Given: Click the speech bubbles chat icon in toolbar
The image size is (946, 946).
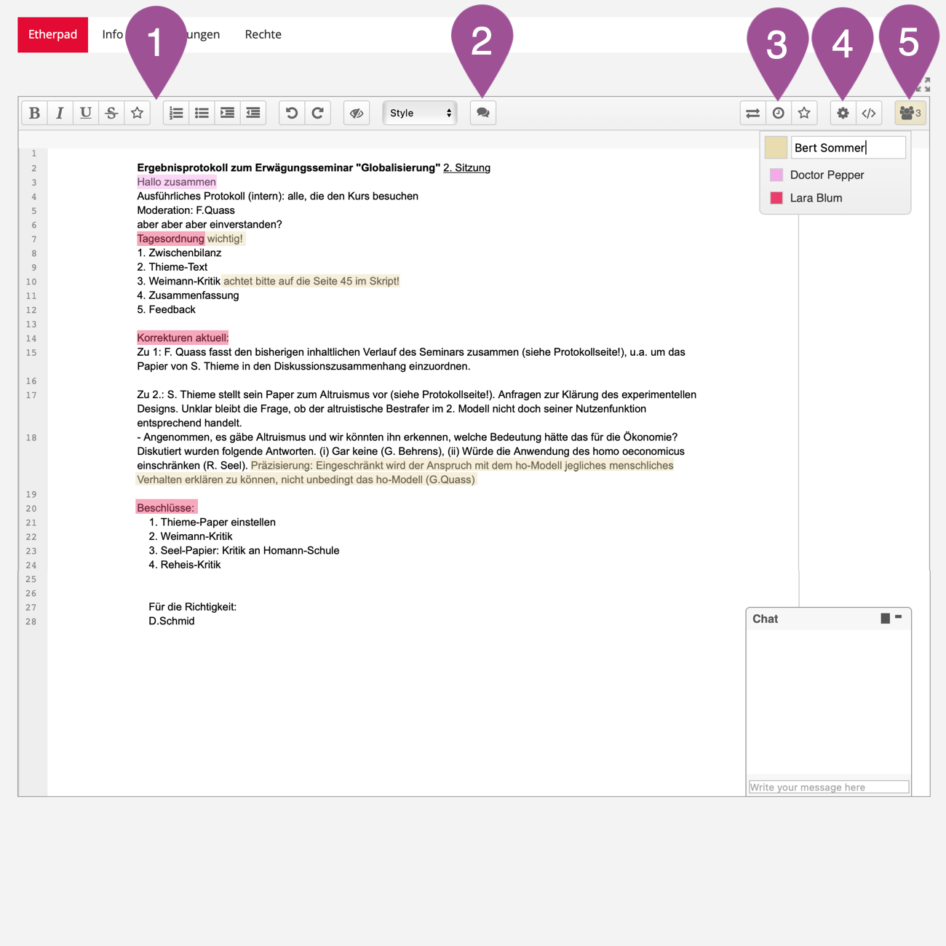Looking at the screenshot, I should (482, 113).
